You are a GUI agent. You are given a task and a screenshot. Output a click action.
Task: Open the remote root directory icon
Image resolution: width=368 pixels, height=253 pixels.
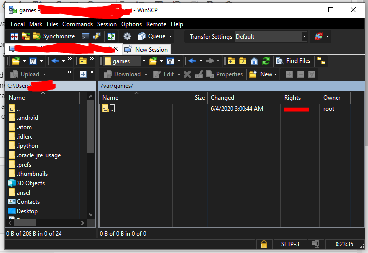pos(243,61)
